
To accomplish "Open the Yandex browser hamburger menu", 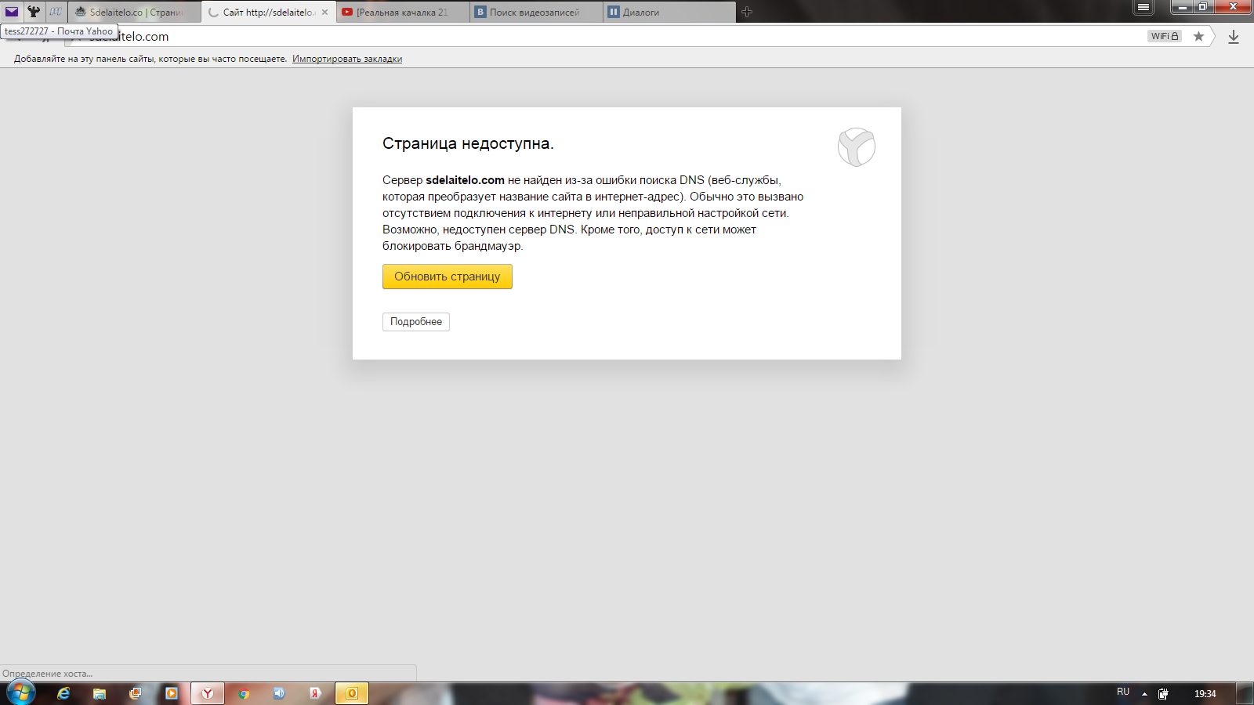I will click(x=1143, y=8).
